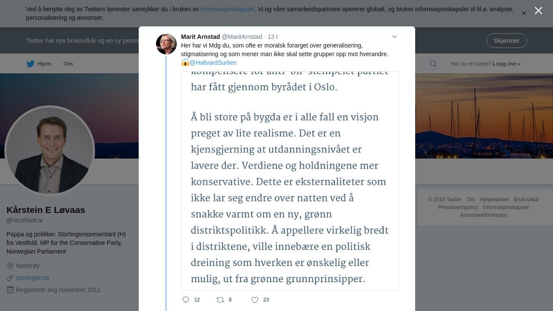Enlarge the tweet's text screenshot image
The image size is (553, 311).
(289, 181)
